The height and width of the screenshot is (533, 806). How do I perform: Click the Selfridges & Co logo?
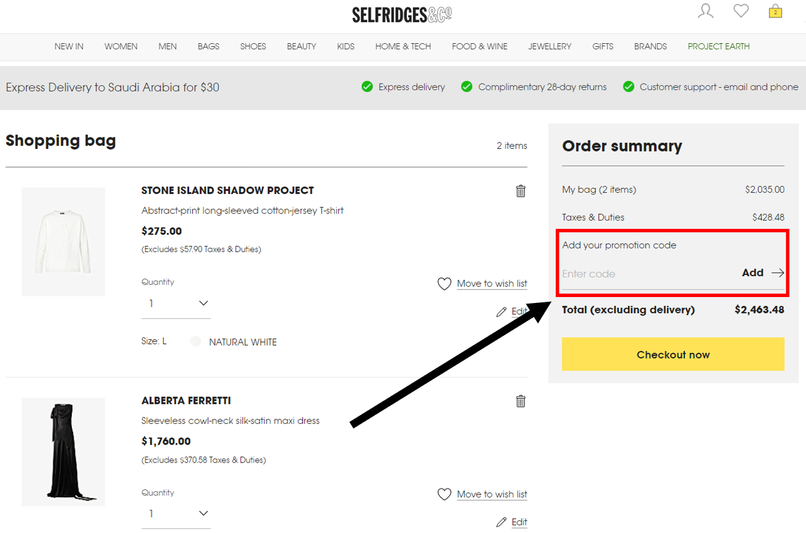point(402,14)
